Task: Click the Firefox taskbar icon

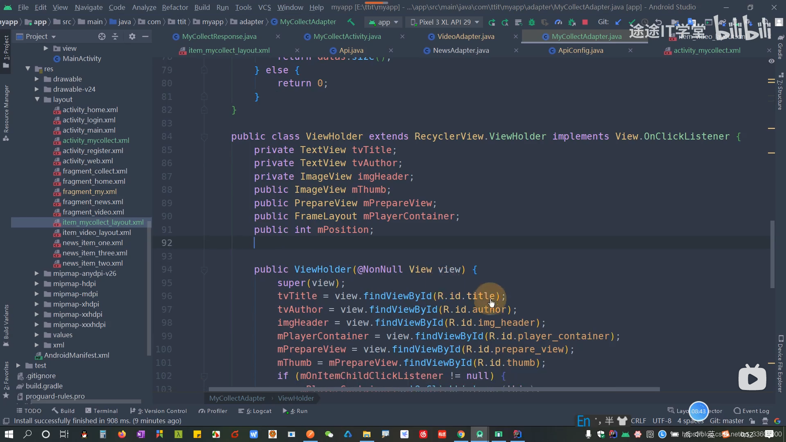Action: [x=122, y=434]
